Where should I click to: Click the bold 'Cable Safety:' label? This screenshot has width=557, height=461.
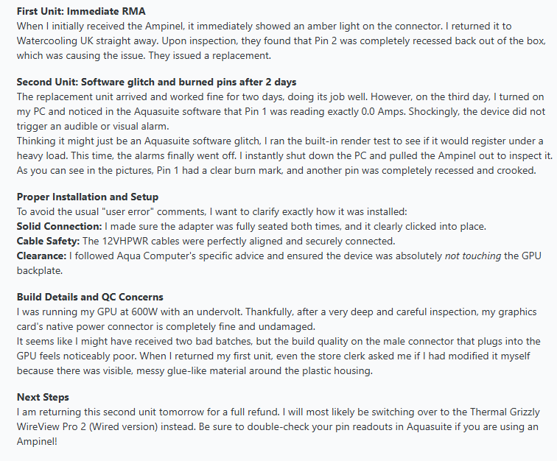tap(49, 241)
